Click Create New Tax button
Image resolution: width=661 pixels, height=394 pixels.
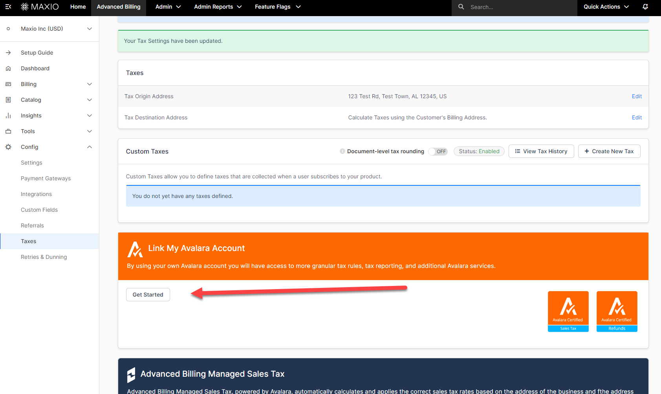coord(609,151)
